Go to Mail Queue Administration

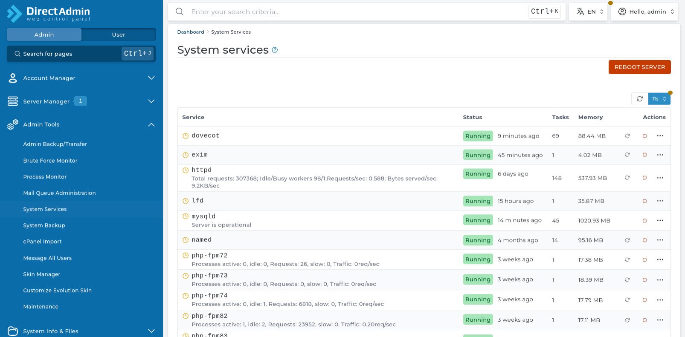click(59, 193)
